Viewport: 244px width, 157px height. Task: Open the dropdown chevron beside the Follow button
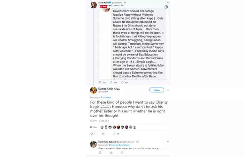pos(168,90)
